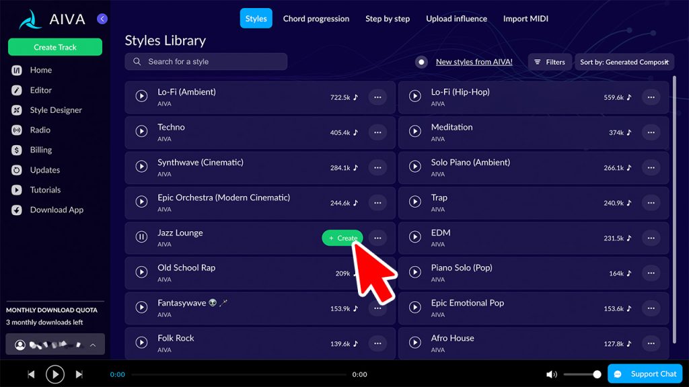Screen dimensions: 689x387
Task: Open the Upload influence tab
Action: point(456,18)
